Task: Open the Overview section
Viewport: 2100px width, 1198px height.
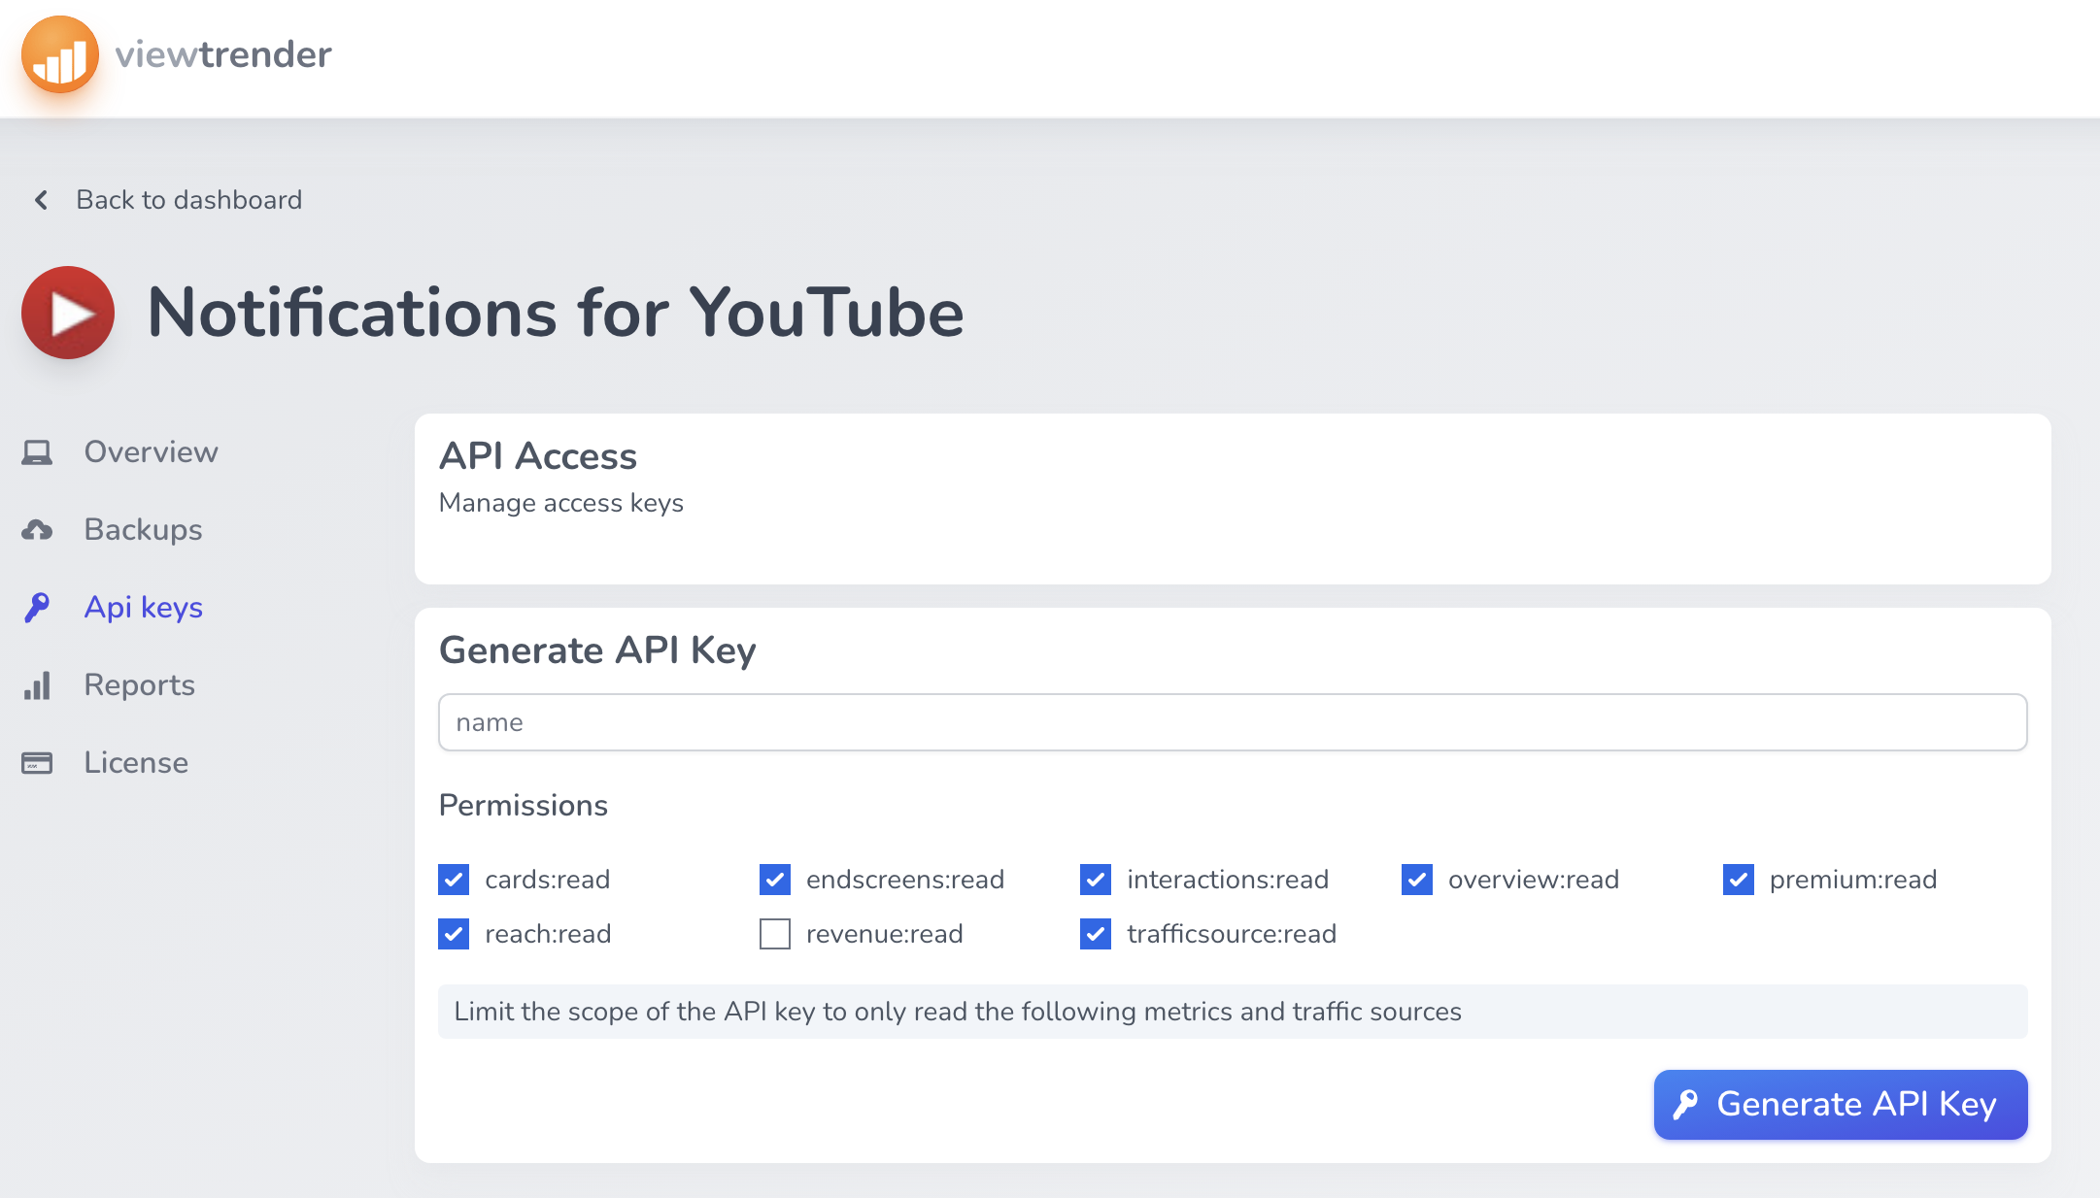Action: [x=151, y=450]
